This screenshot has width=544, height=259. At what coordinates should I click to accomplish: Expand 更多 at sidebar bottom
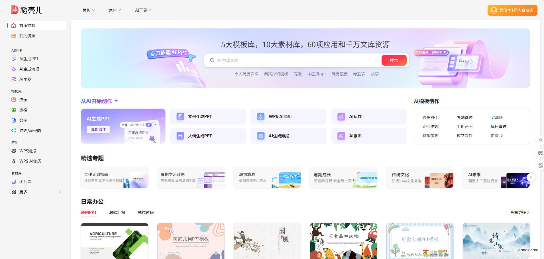(24, 192)
